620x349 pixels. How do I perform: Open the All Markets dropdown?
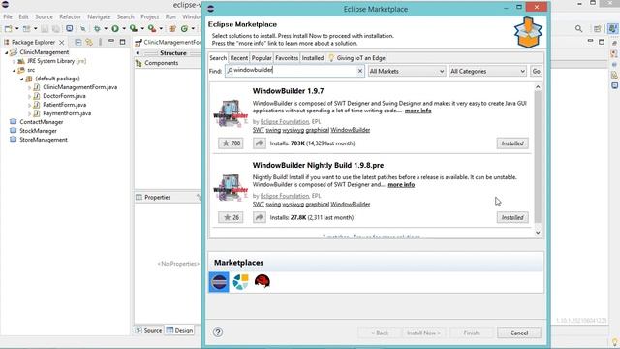(x=407, y=71)
